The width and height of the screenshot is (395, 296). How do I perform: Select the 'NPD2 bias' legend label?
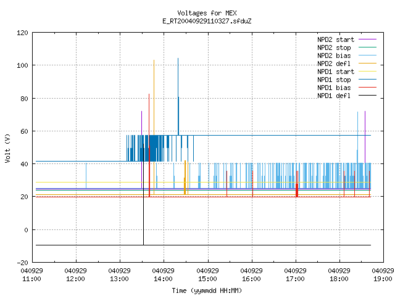334,55
